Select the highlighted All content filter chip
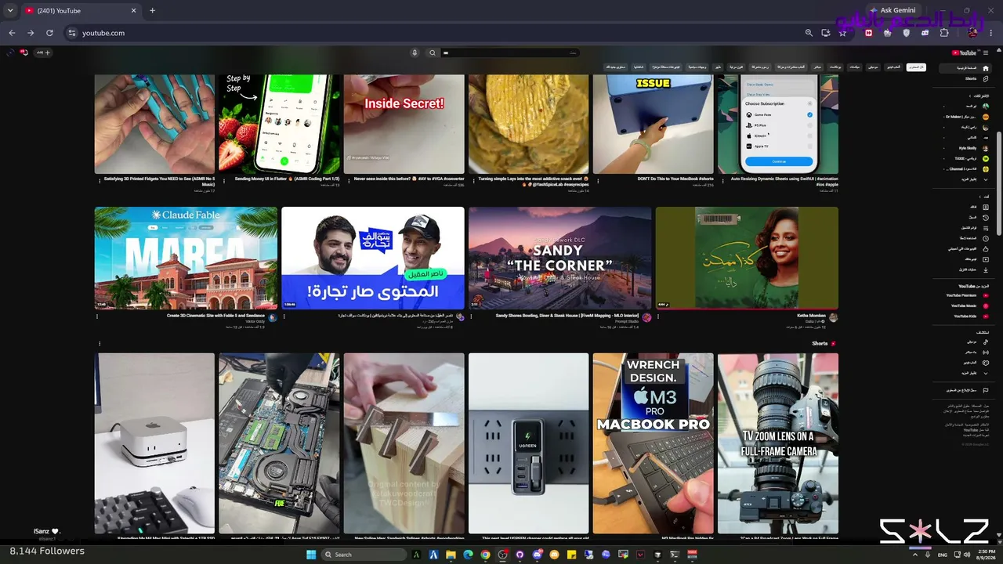Viewport: 1003px width, 564px height. (x=916, y=67)
